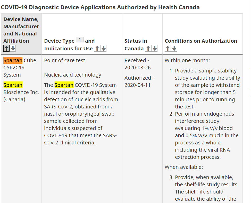Click the 'Spartan COVID-19 System is intended' paragraph
This screenshot has width=251, height=203.
[81, 114]
